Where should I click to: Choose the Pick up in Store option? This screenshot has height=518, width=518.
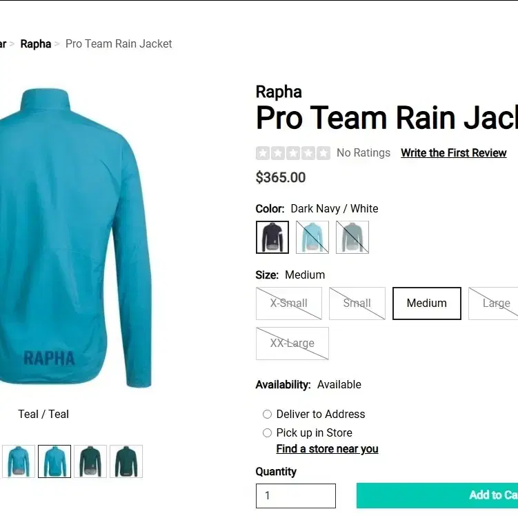coord(267,432)
